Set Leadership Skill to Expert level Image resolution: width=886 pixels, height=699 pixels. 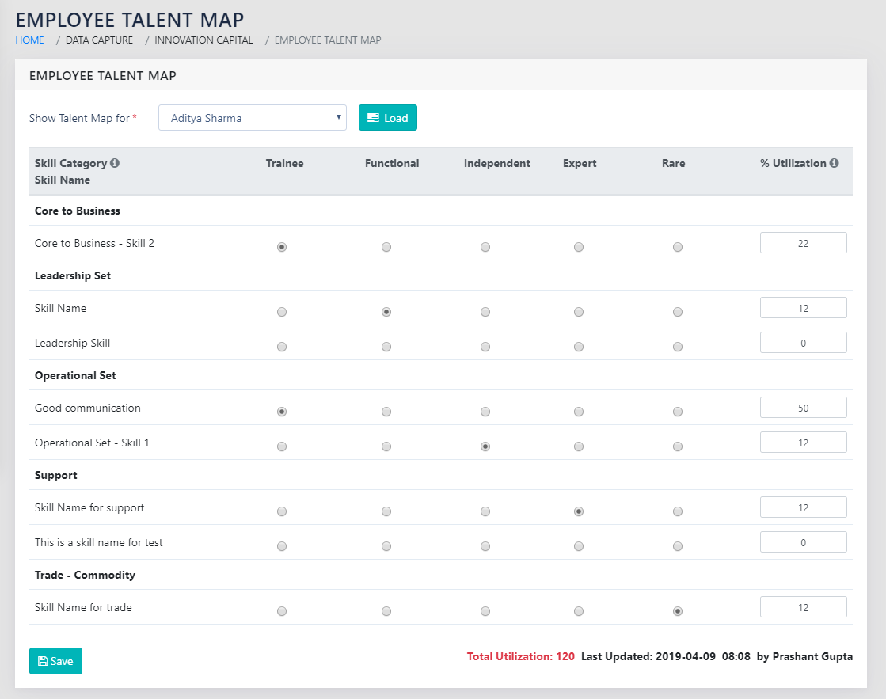pyautogui.click(x=579, y=347)
